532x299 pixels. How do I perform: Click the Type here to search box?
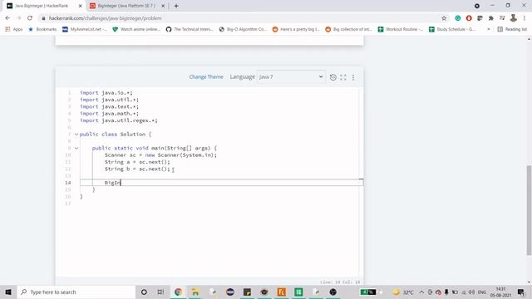click(76, 292)
